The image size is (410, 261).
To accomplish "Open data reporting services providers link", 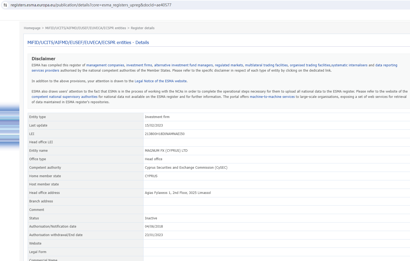I will coord(386,65).
